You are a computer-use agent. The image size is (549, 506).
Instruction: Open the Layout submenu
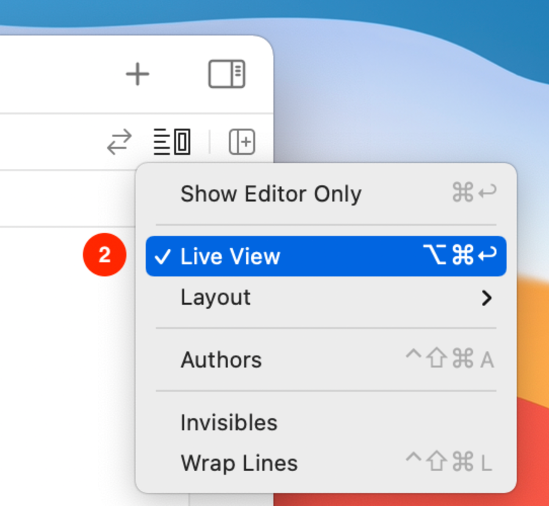point(216,298)
